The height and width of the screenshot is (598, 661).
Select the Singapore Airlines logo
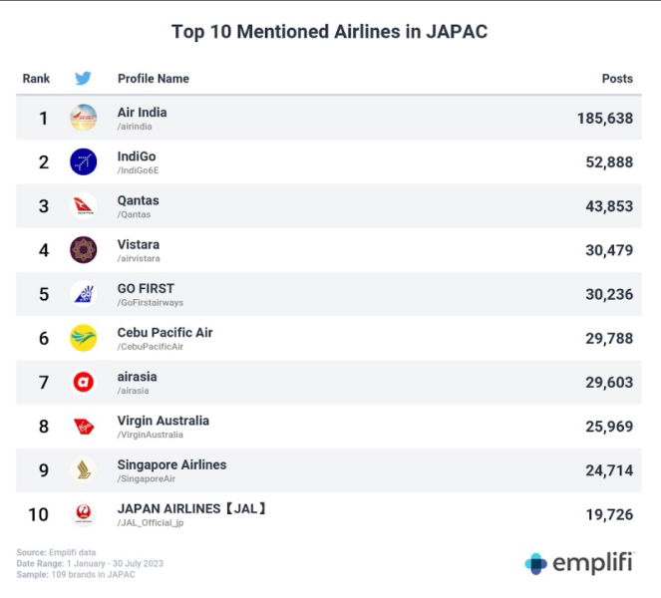click(84, 470)
